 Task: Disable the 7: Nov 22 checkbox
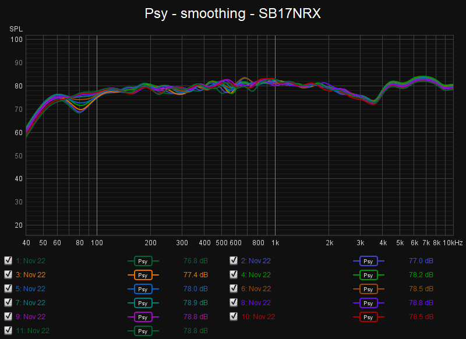click(8, 302)
